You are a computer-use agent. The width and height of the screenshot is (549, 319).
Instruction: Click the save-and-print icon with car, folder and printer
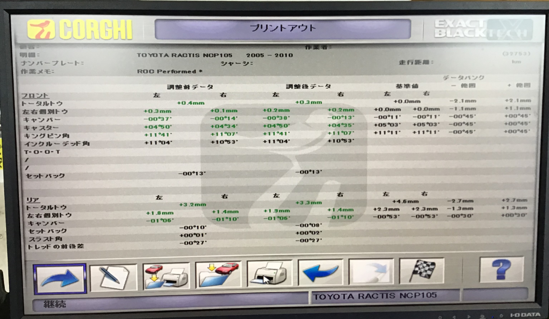tap(166, 276)
